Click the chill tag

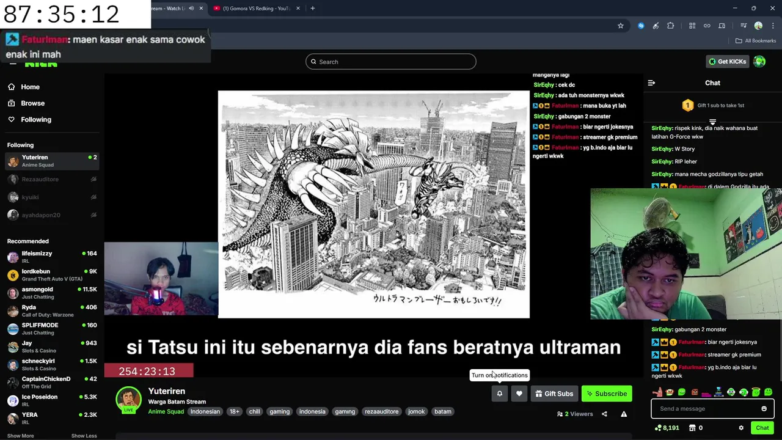(254, 412)
